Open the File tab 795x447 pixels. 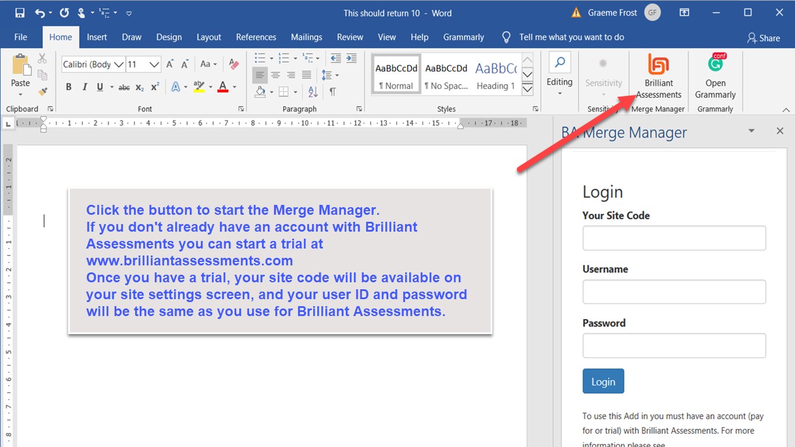click(x=20, y=37)
